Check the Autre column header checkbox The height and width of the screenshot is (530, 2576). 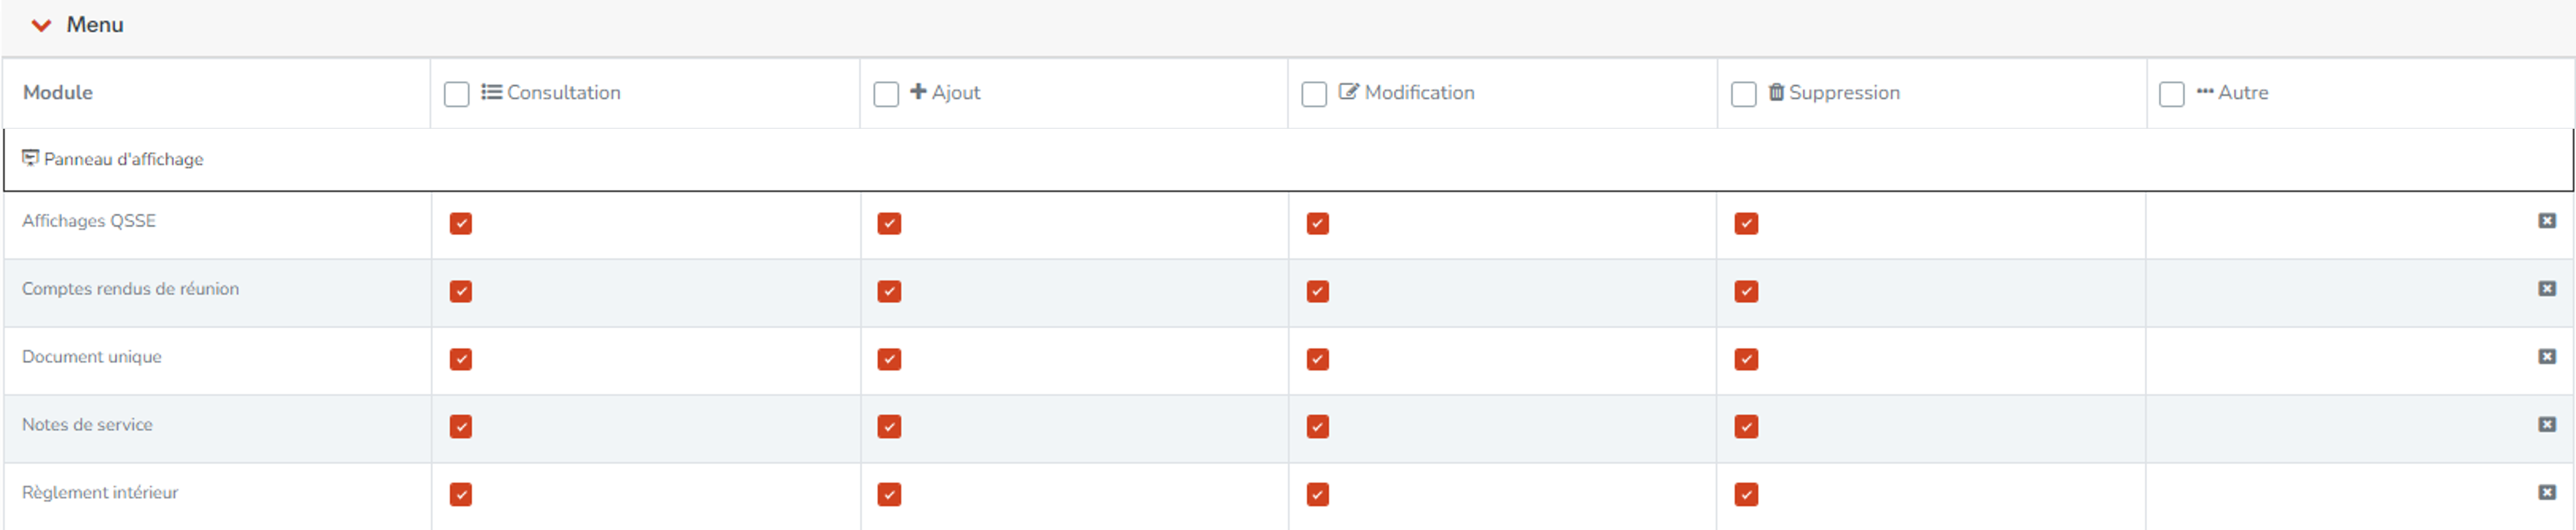2172,94
